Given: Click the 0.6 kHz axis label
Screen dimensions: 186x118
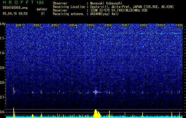Looking at the screenshot, I should tap(2, 112).
